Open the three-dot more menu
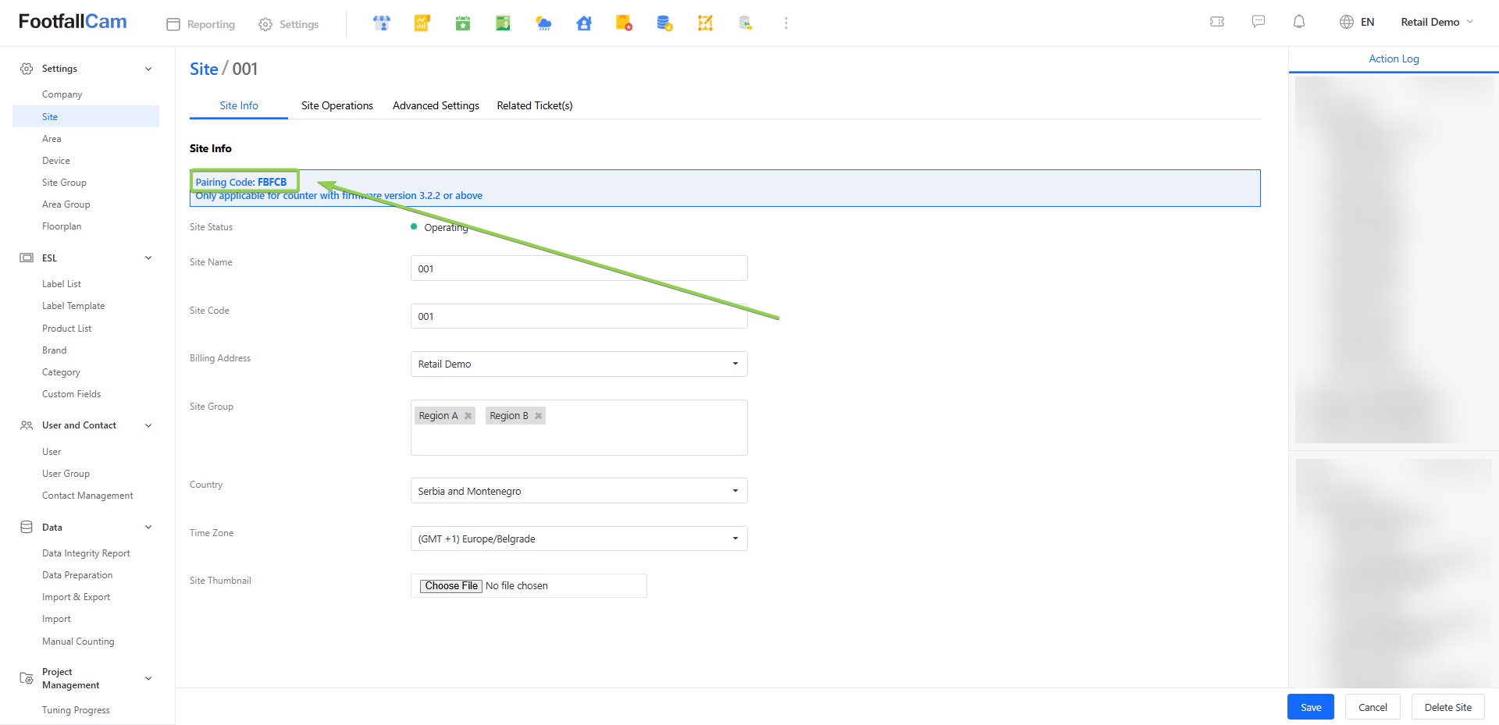Viewport: 1499px width, 725px height. (x=786, y=23)
